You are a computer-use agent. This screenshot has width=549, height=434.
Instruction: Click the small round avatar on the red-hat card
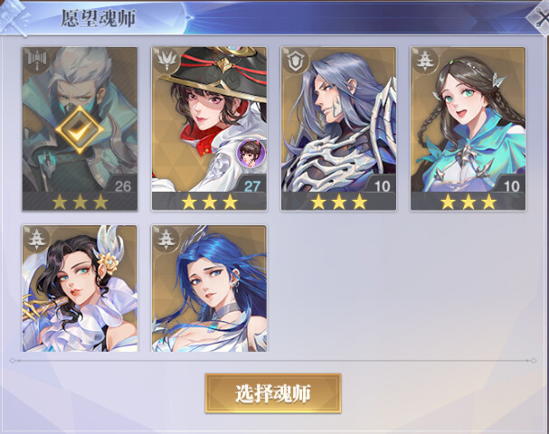click(x=251, y=152)
